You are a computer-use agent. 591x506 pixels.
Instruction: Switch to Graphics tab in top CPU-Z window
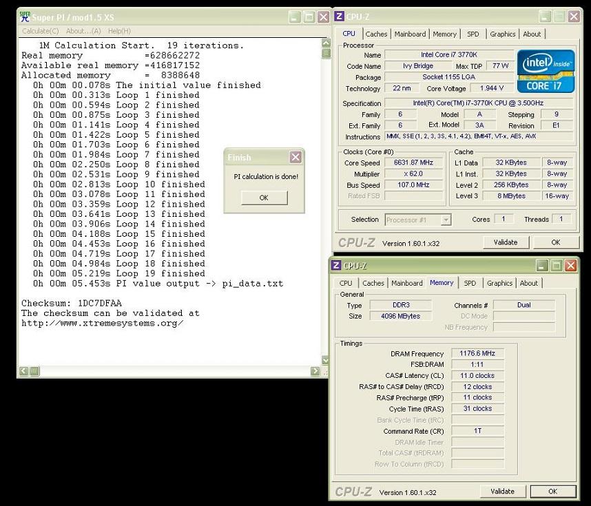coord(502,34)
